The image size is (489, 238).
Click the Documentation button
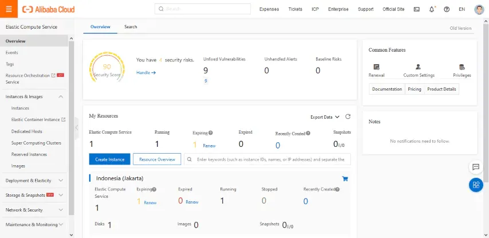click(x=387, y=89)
